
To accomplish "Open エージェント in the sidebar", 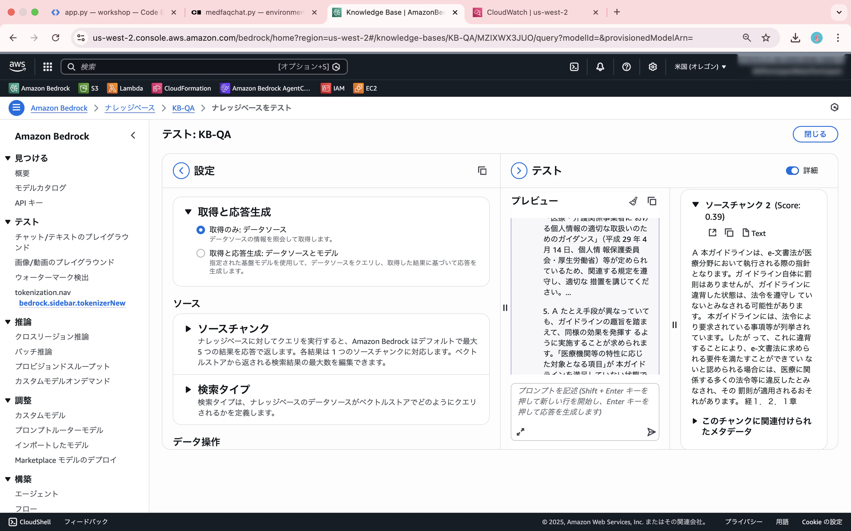I will click(37, 494).
